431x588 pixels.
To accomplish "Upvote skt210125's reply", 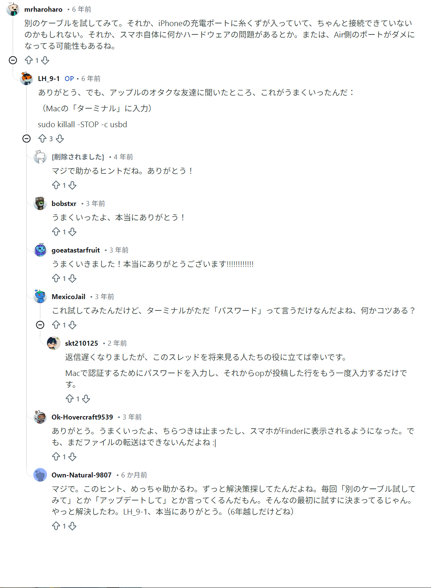I will point(70,399).
